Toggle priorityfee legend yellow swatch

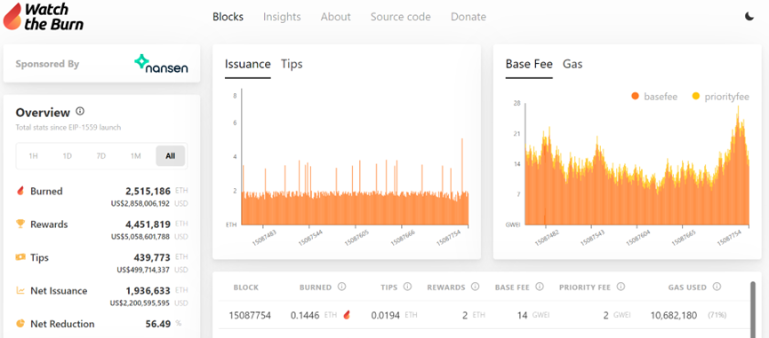695,97
